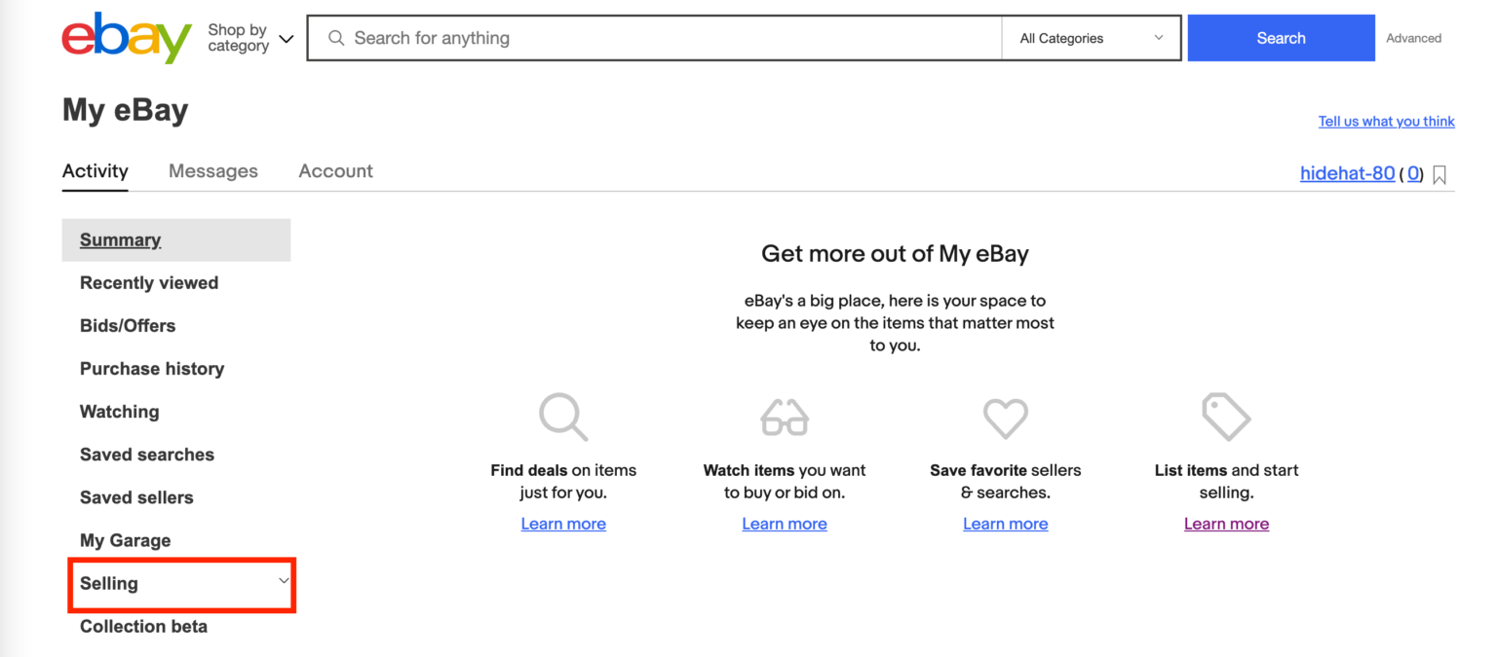Click the bookmark flag beside the feedback score
Screen dimensions: 1497x657
pos(1439,173)
